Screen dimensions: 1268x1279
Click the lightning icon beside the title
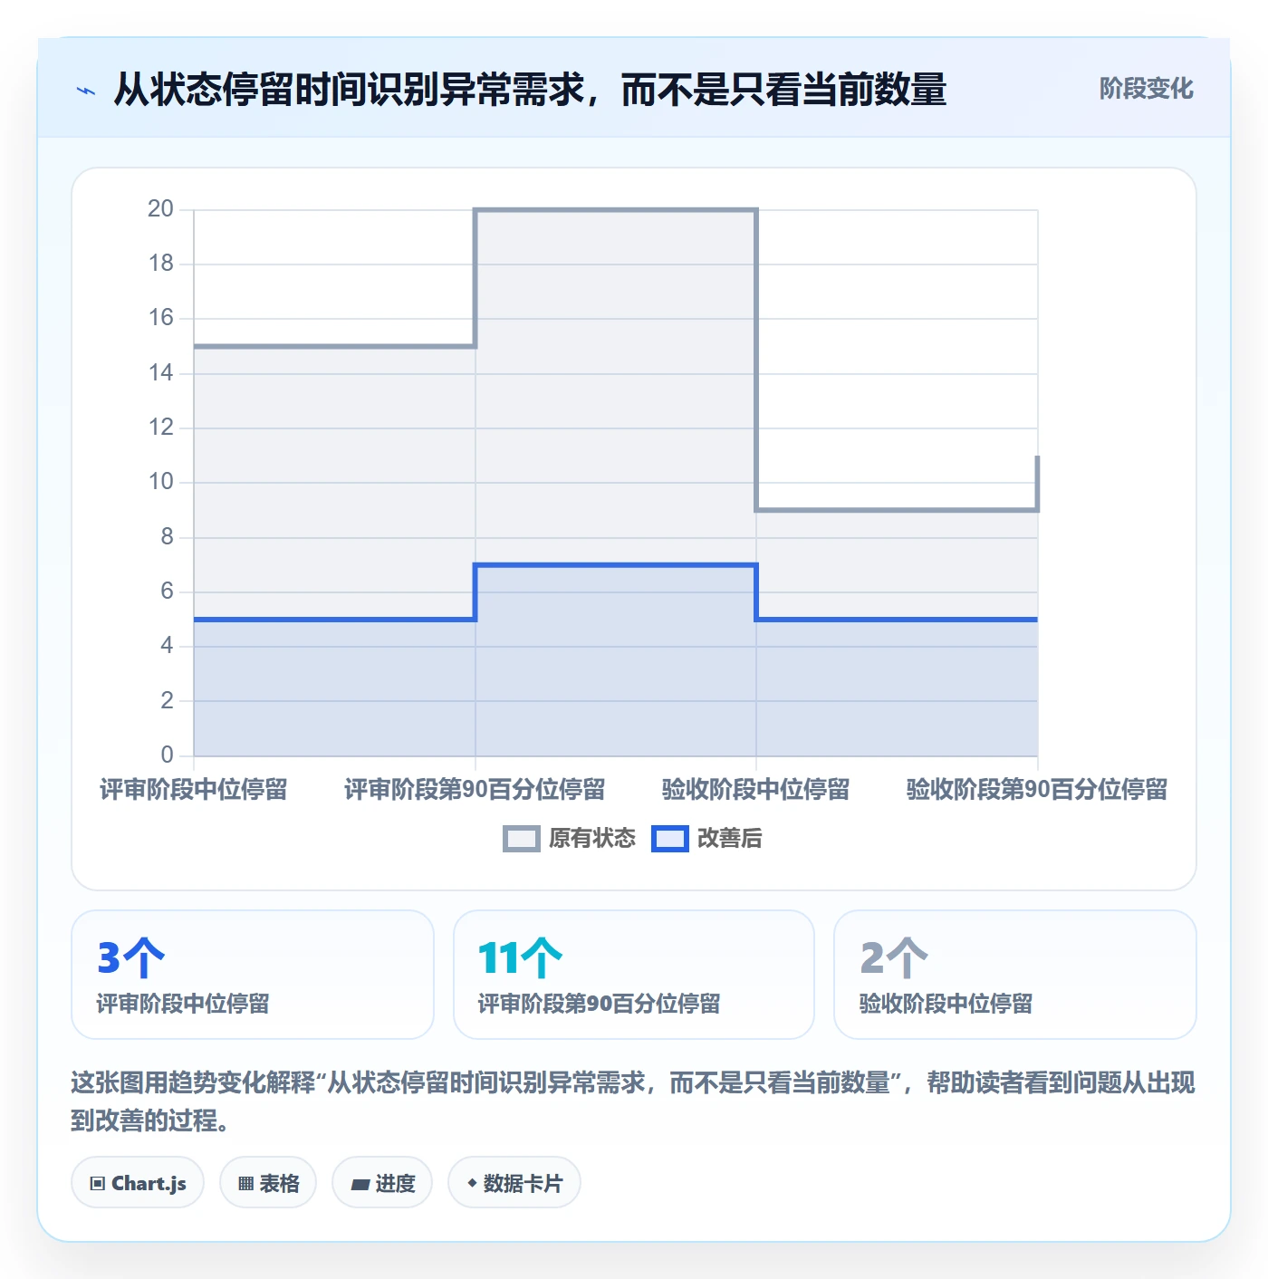pyautogui.click(x=86, y=91)
